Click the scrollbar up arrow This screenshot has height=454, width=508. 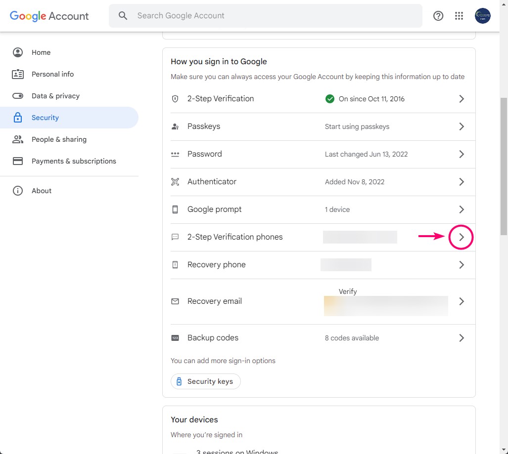pos(504,4)
